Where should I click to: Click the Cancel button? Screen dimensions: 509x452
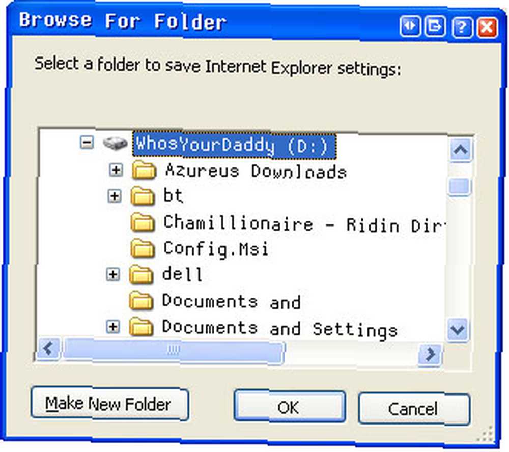[414, 409]
